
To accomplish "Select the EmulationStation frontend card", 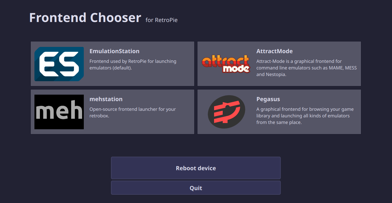I will point(112,63).
